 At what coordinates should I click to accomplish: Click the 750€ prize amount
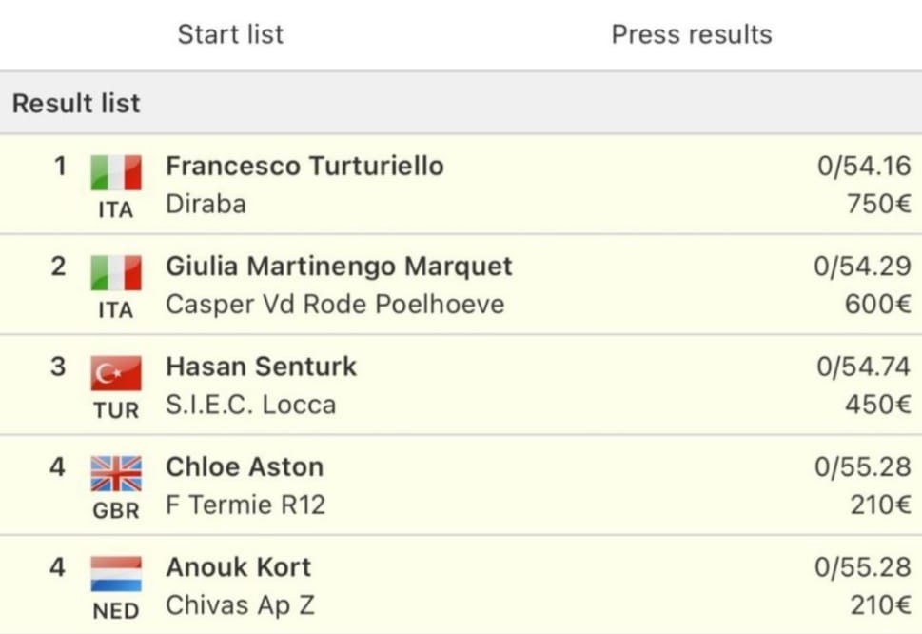[879, 204]
